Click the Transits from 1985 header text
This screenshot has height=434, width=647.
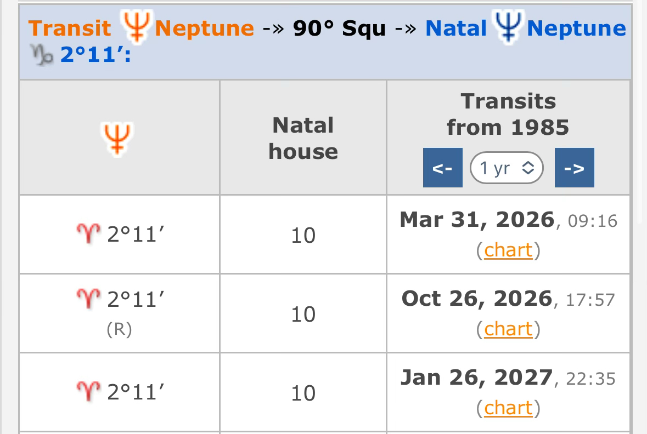coord(508,114)
